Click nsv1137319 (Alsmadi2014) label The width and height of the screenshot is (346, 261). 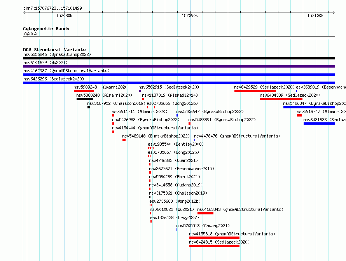click(x=170, y=95)
